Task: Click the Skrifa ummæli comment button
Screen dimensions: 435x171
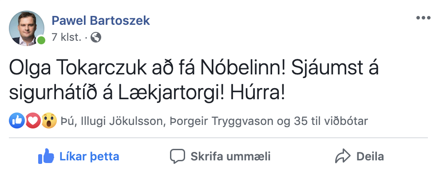Action: 220,156
